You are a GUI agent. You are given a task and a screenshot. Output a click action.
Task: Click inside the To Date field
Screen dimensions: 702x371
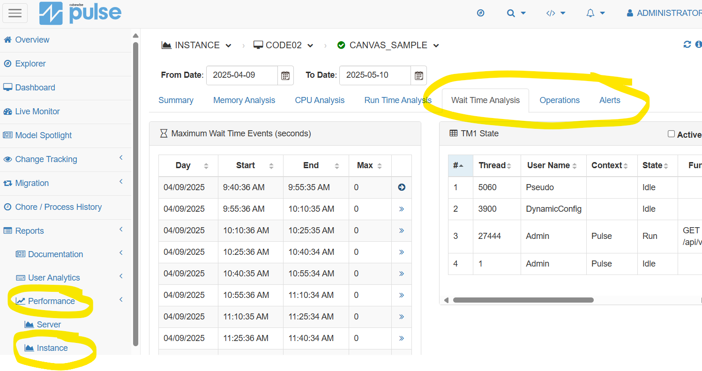(375, 75)
